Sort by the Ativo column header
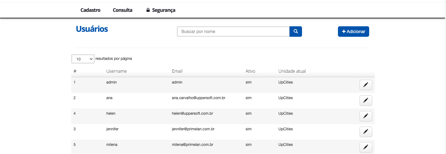The image size is (446, 154). point(250,71)
